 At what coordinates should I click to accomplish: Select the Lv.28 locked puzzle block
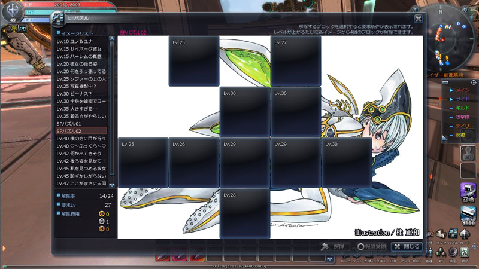click(x=245, y=213)
